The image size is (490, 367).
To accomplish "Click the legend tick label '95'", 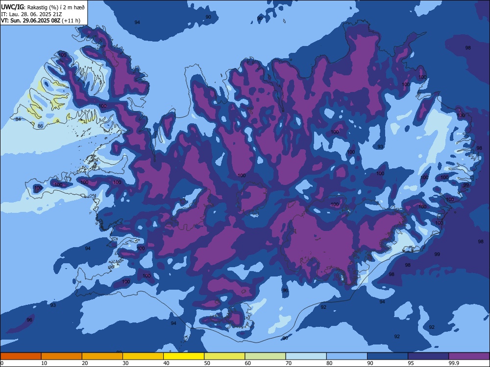I will [411, 363].
